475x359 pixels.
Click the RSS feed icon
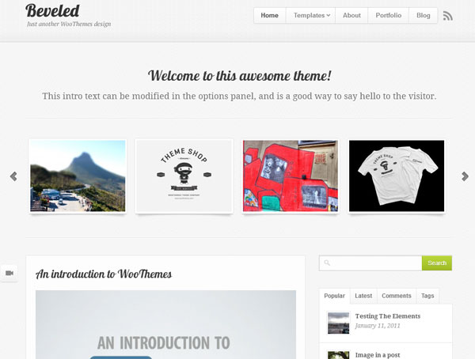pos(448,16)
